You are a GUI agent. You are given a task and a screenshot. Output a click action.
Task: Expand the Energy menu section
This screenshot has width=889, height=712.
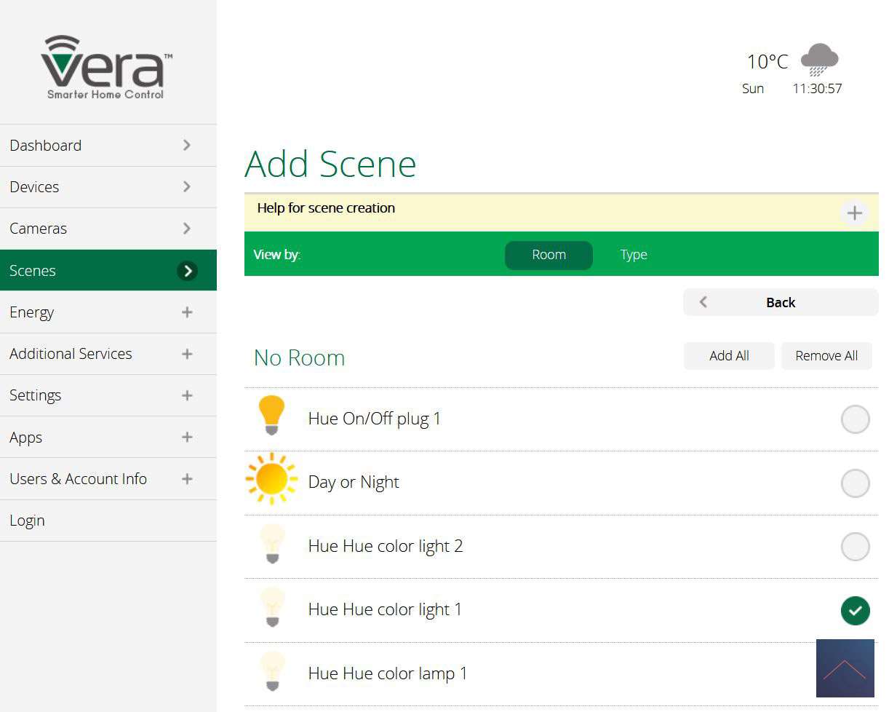[187, 312]
